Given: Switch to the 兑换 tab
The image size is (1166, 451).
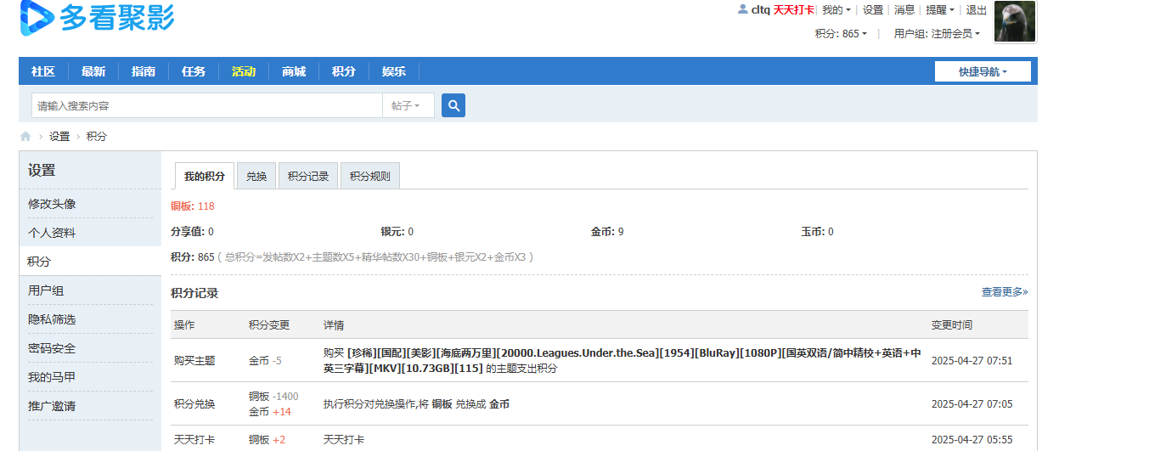Looking at the screenshot, I should (256, 177).
